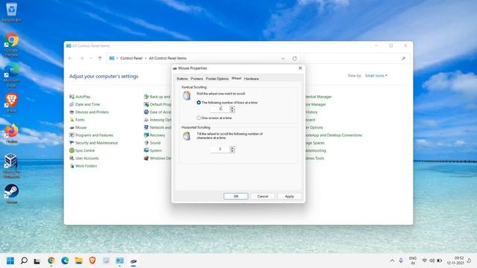Switch to the Buttons tab
This screenshot has width=477, height=268.
coord(182,79)
